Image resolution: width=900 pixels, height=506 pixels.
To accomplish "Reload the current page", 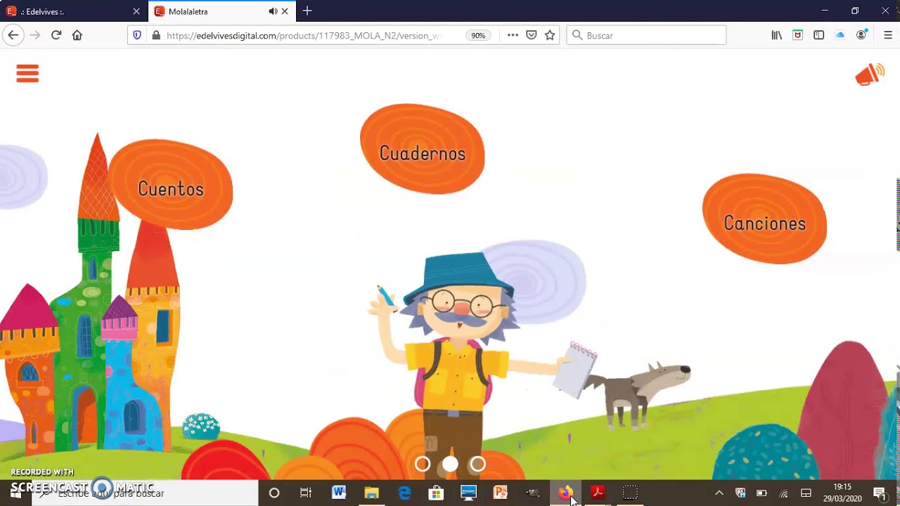I will (x=56, y=35).
